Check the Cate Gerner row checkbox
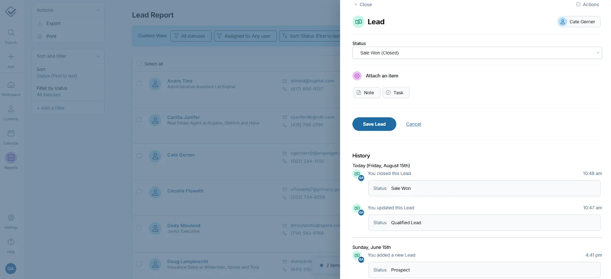 [139, 156]
